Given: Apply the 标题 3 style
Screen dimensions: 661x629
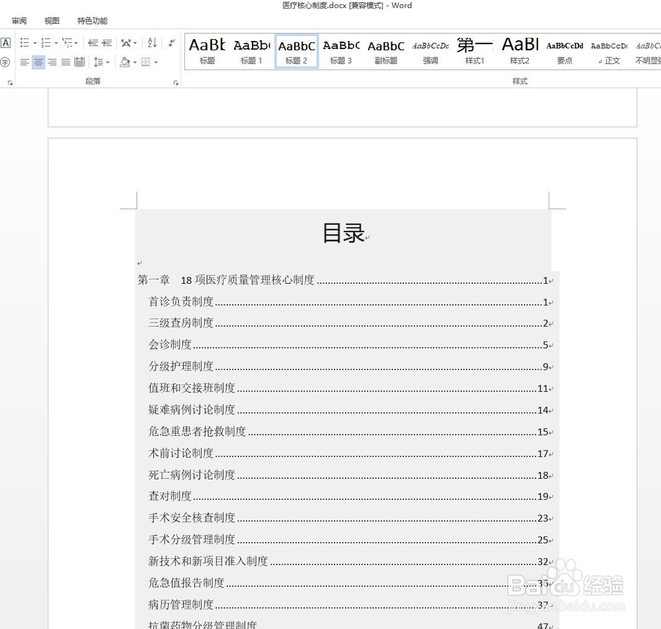Looking at the screenshot, I should pos(341,51).
